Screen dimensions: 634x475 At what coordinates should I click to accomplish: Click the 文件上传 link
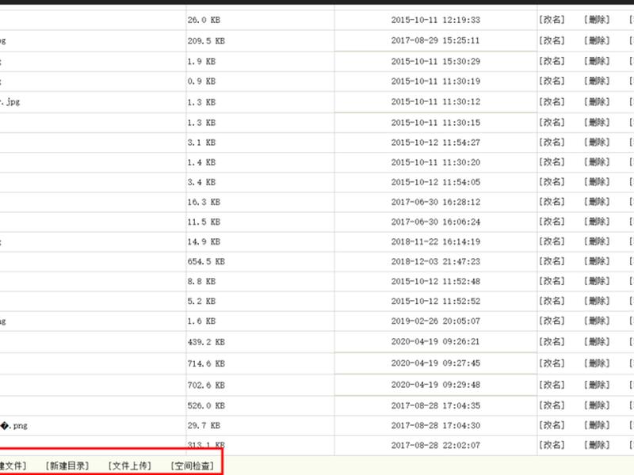(130, 465)
